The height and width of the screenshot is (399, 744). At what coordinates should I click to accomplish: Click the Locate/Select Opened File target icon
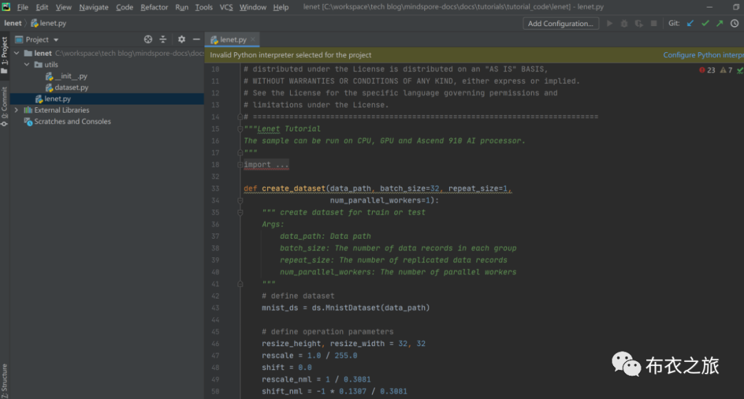pos(148,39)
